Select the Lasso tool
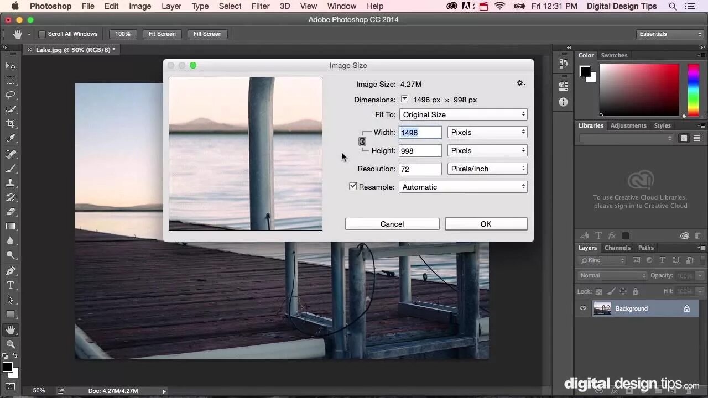This screenshot has height=398, width=708. pos(11,95)
